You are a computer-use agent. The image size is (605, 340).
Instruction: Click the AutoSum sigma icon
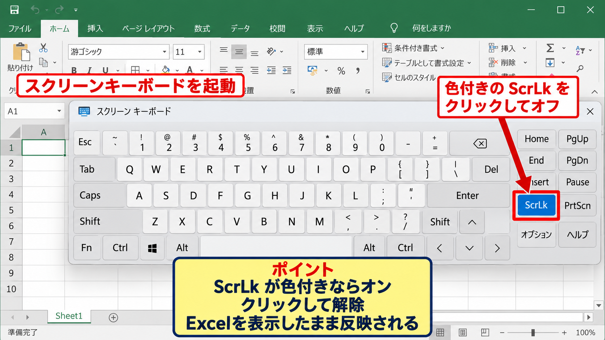coord(550,48)
